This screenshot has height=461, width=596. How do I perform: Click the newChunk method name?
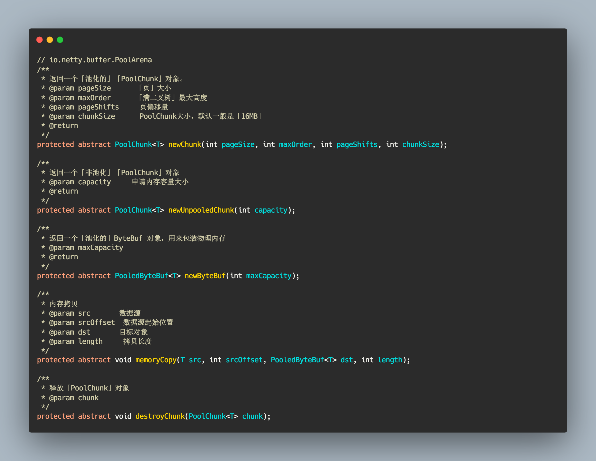[184, 144]
